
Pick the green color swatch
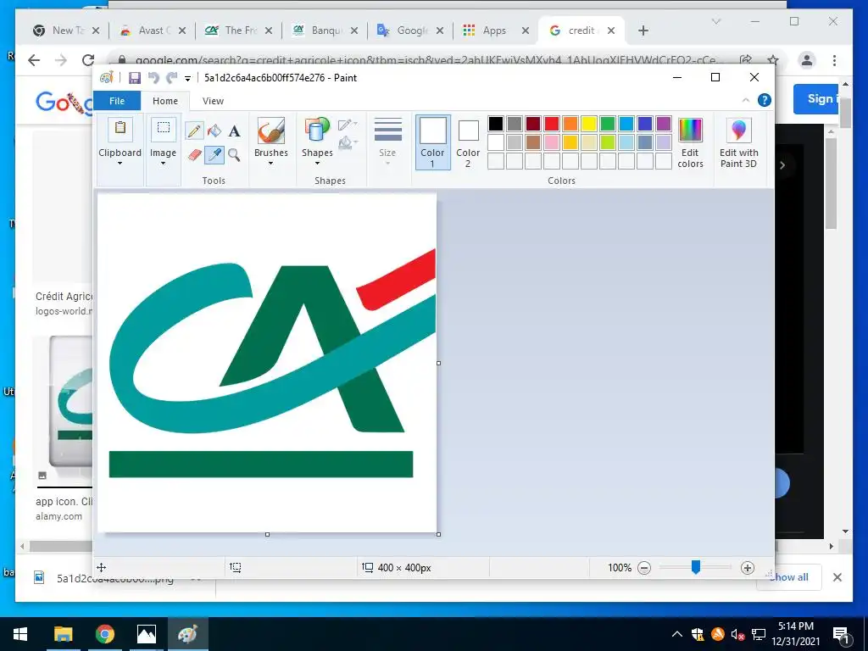coord(608,124)
